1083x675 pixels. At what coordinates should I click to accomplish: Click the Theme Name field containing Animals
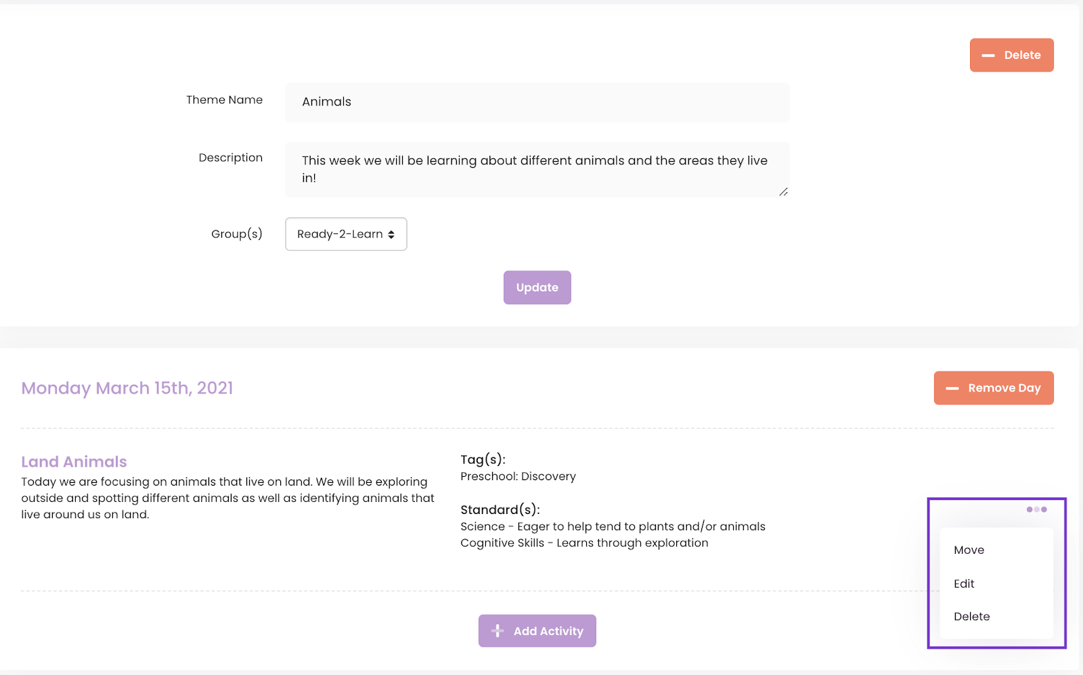click(537, 102)
